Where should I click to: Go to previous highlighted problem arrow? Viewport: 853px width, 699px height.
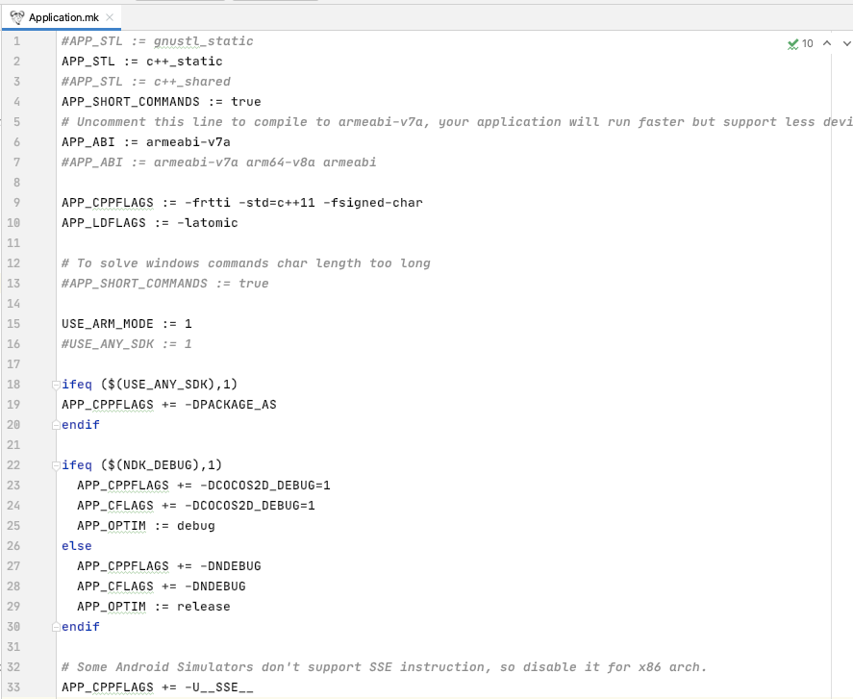(827, 43)
